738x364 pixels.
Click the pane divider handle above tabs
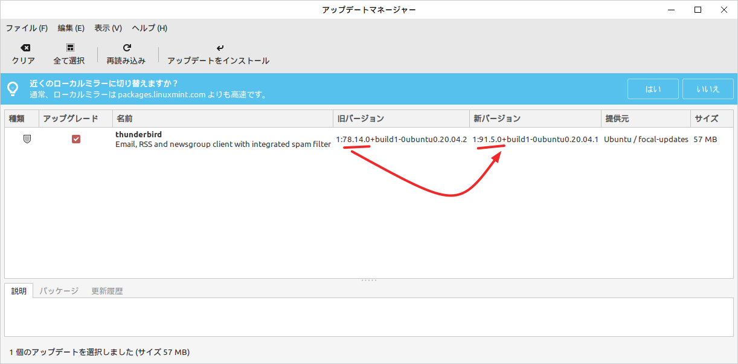(x=369, y=280)
